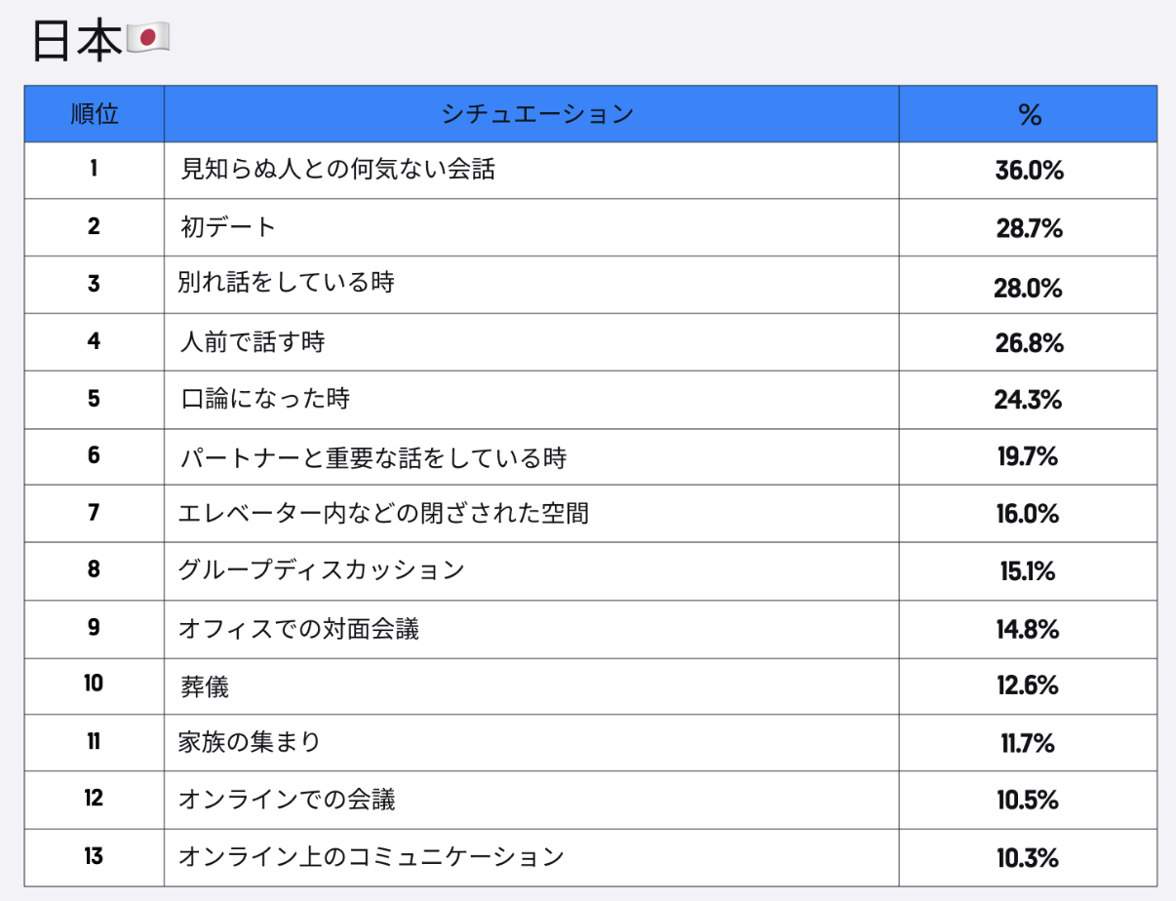Select パートナーと重要な話をしている時 cell
The width and height of the screenshot is (1176, 901).
tap(373, 456)
